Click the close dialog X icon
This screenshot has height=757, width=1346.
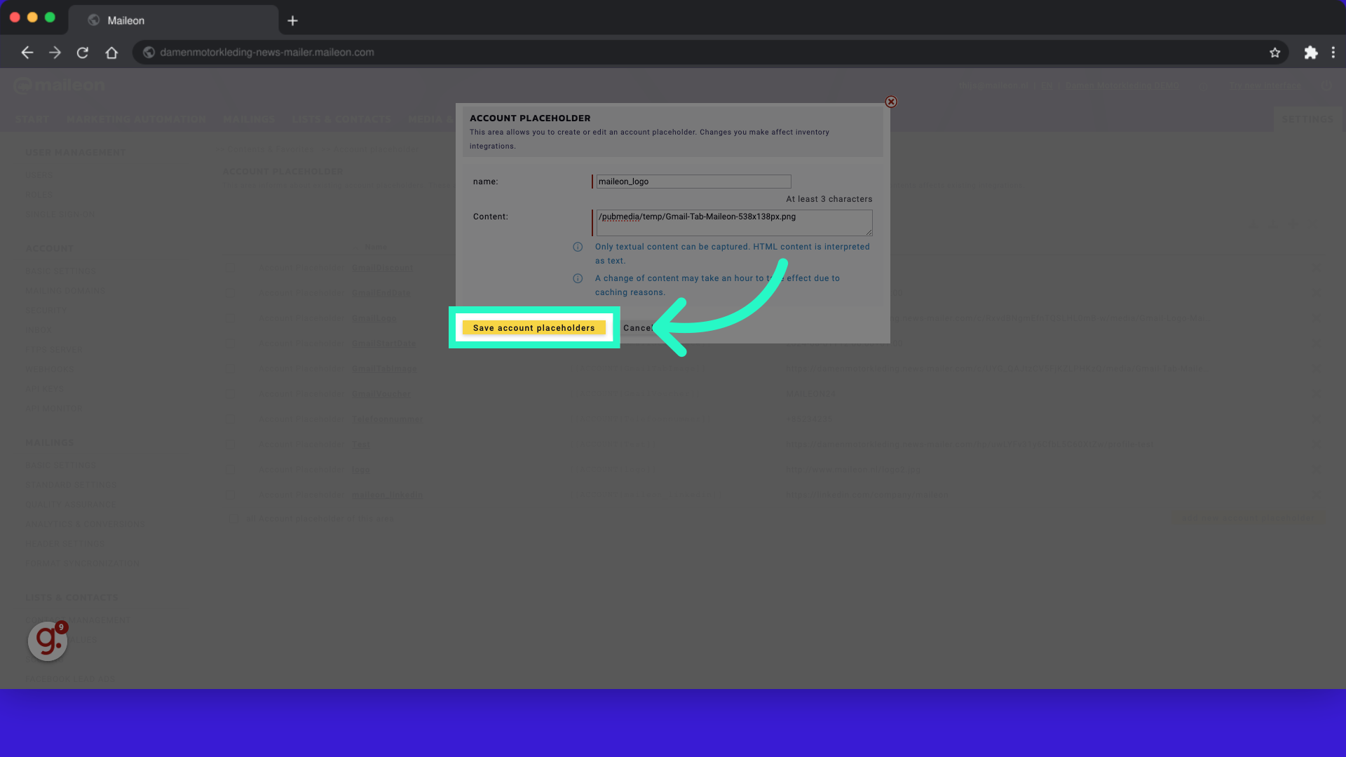click(x=890, y=102)
